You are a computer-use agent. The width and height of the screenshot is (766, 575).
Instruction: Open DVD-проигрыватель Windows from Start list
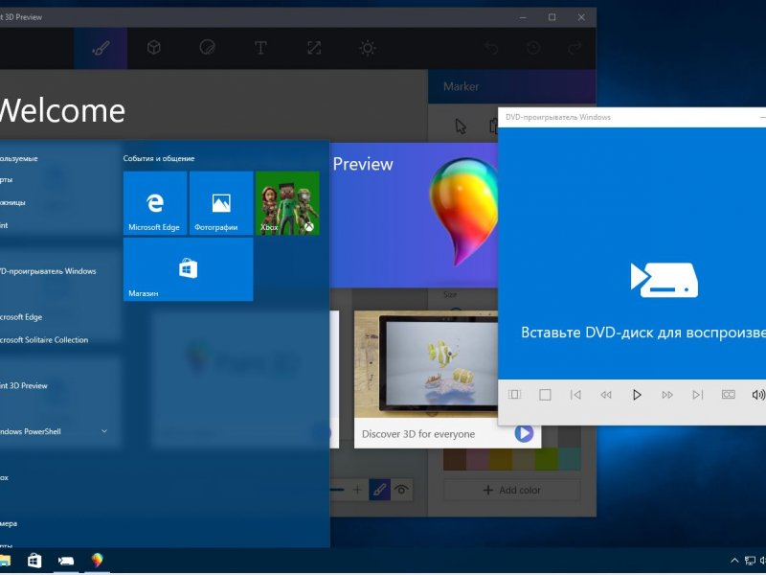[48, 271]
